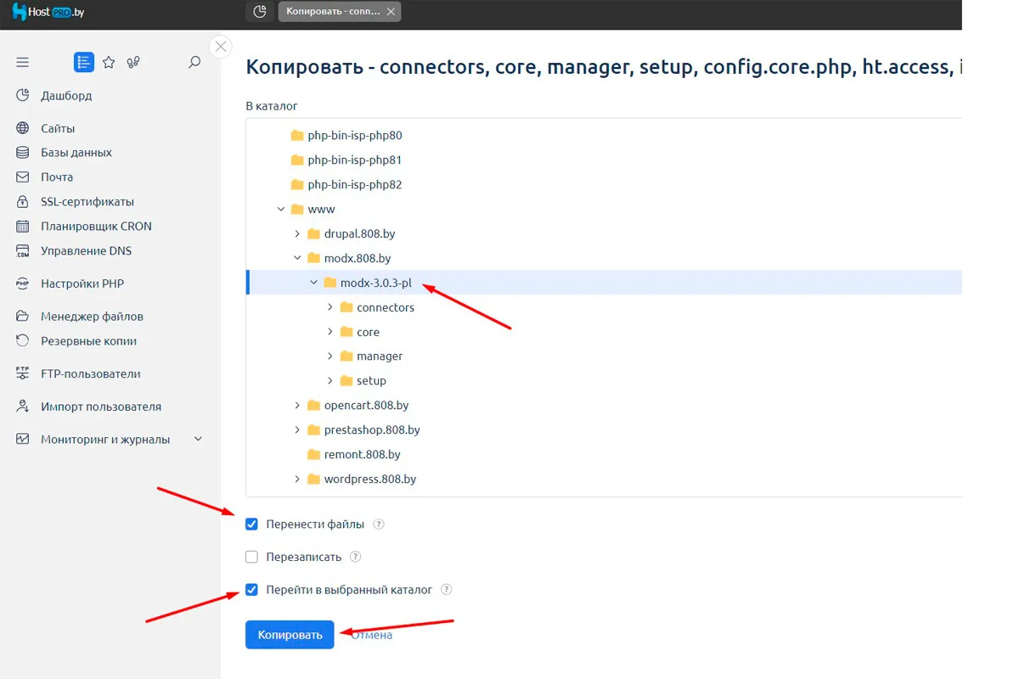
Task: Collapse modx-3.0.3-pl folder
Action: (x=314, y=283)
